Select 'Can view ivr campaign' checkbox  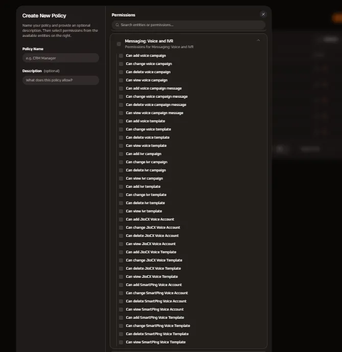click(121, 179)
